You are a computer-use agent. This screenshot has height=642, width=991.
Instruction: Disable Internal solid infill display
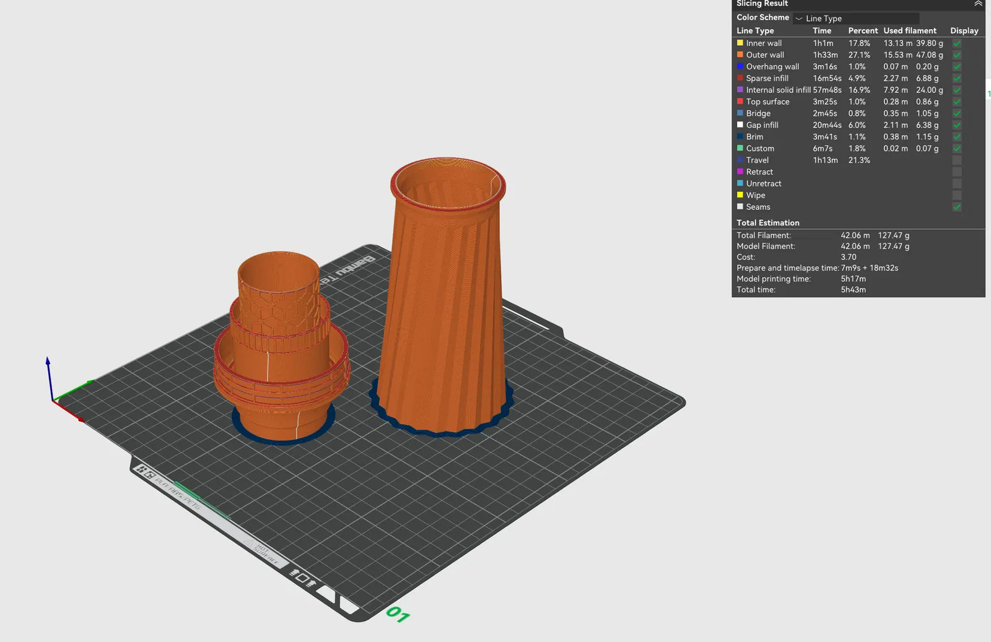tap(957, 90)
